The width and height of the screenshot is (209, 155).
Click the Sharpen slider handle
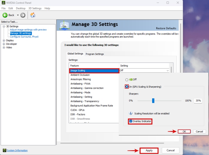153,101
